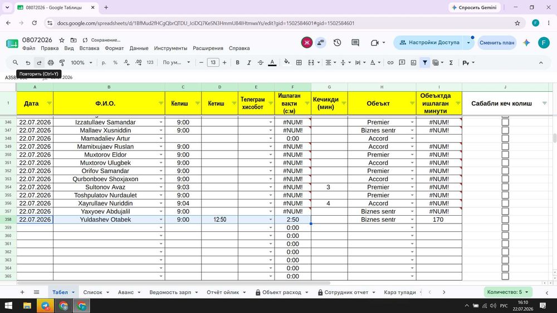The image size is (557, 313).
Task: Tick checkbox in Mamitxujaev Ruslan row
Action: point(505,147)
